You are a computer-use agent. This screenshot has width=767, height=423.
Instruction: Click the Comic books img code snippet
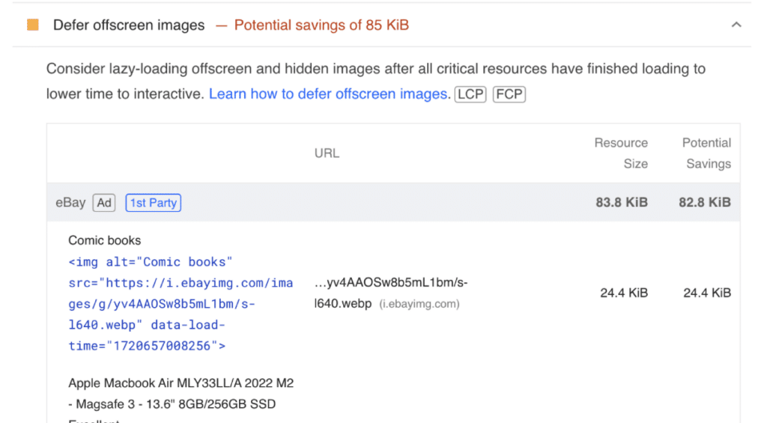(x=181, y=304)
